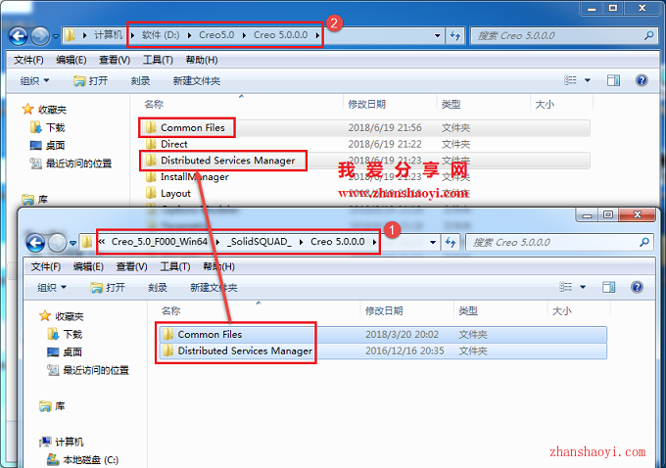Image resolution: width=666 pixels, height=468 pixels.
Task: Select Common Files folder in front window
Action: click(382, 335)
